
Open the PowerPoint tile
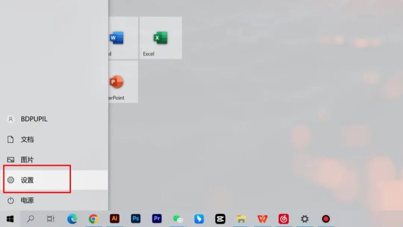coord(123,82)
